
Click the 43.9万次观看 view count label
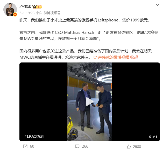(34, 137)
